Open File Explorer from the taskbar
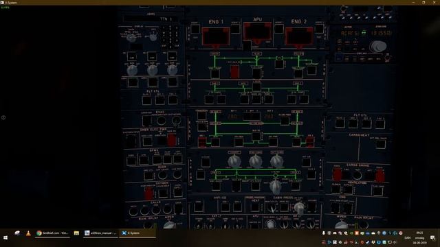Viewport: 440px width, 247px height. click(x=76, y=233)
